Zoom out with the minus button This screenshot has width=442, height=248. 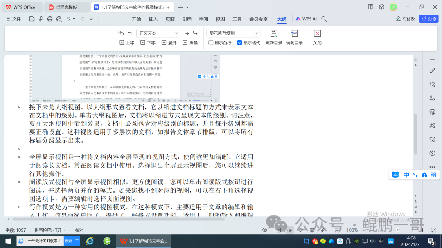(372, 230)
